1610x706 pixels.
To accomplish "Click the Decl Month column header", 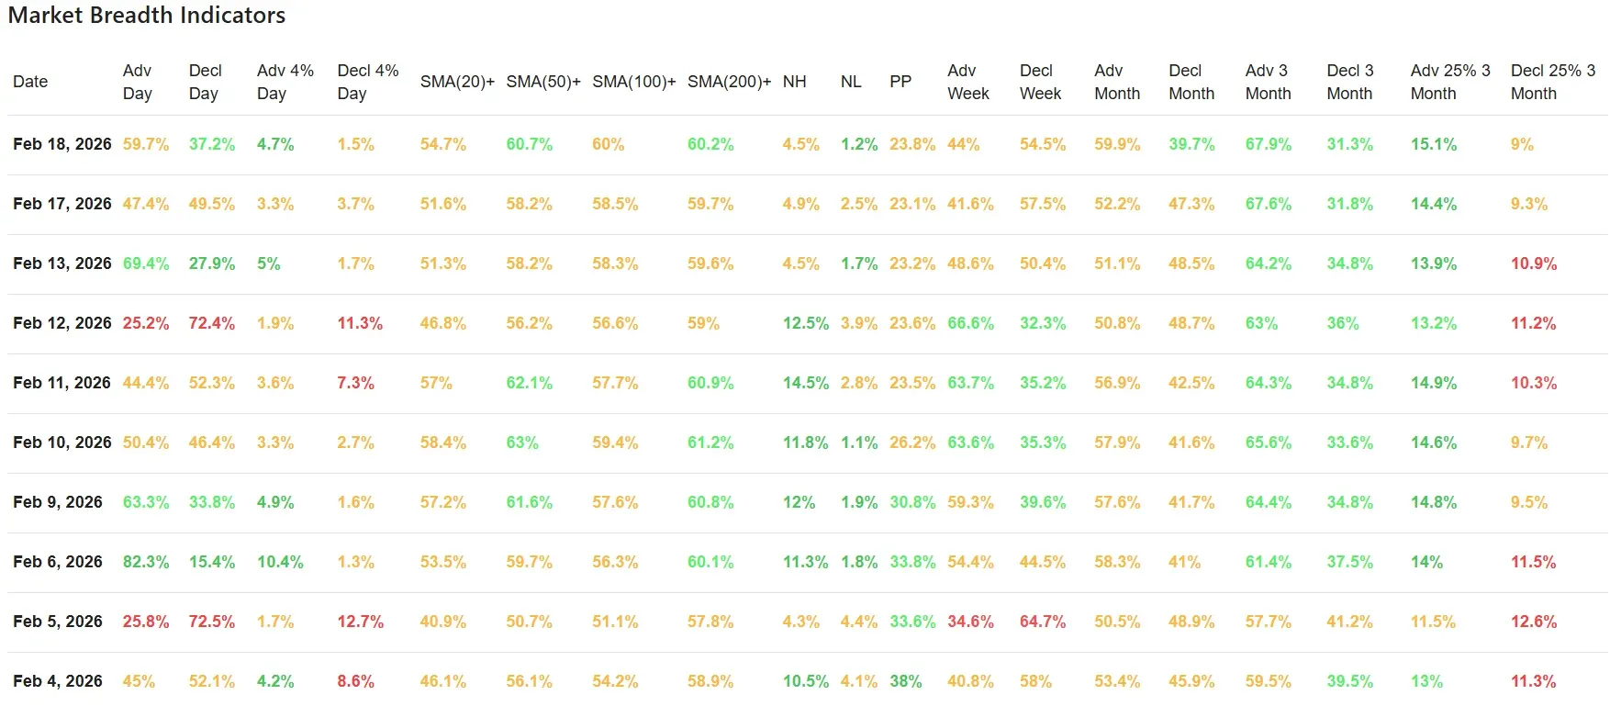I will tap(1191, 82).
